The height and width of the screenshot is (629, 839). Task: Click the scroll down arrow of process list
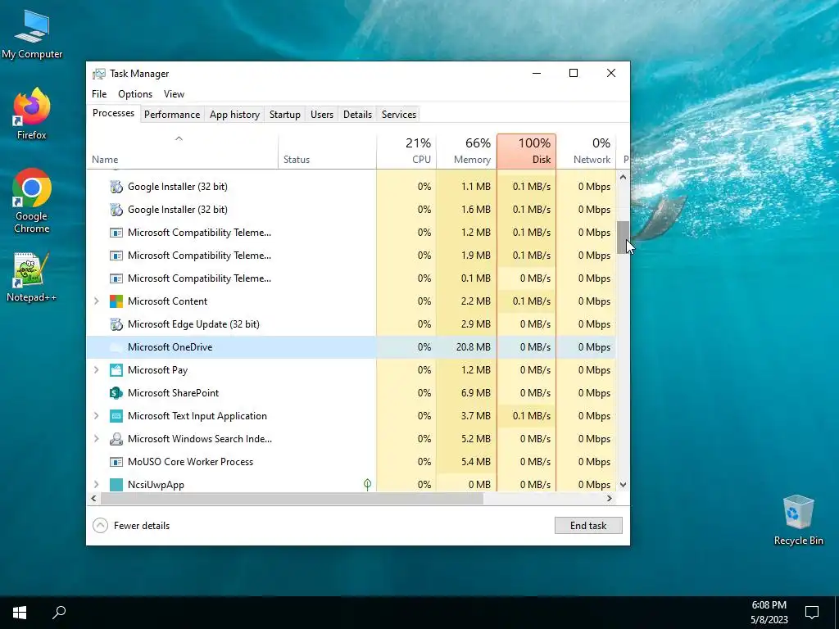coord(623,485)
